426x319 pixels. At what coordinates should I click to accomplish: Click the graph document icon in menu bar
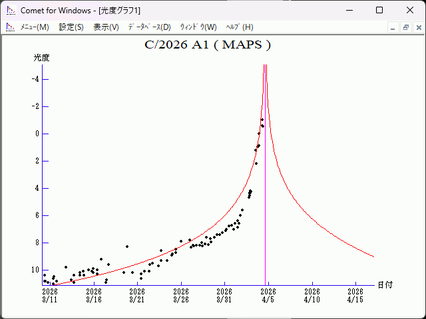(x=10, y=27)
